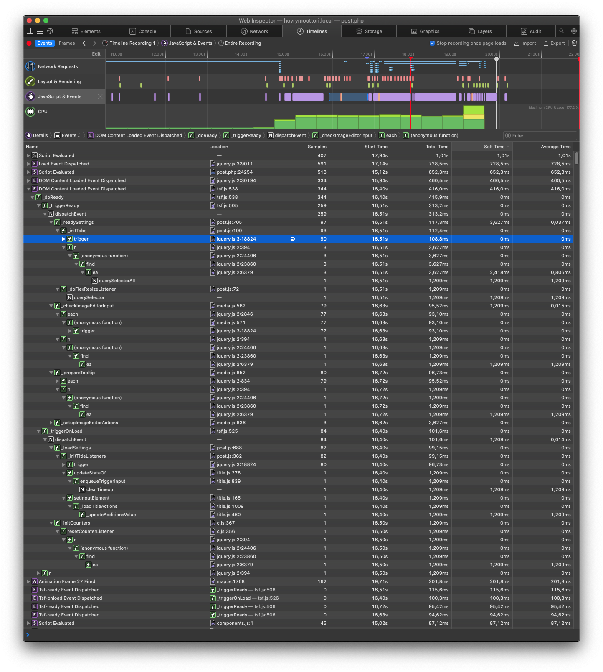The image size is (603, 672).
Task: Click the Filter input field
Action: pyautogui.click(x=540, y=136)
